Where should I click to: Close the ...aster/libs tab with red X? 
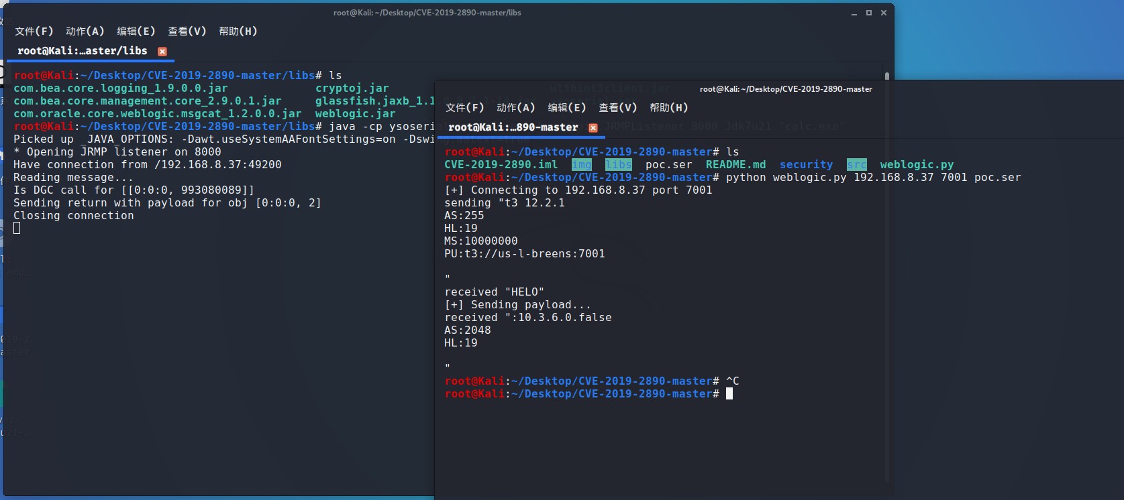162,52
